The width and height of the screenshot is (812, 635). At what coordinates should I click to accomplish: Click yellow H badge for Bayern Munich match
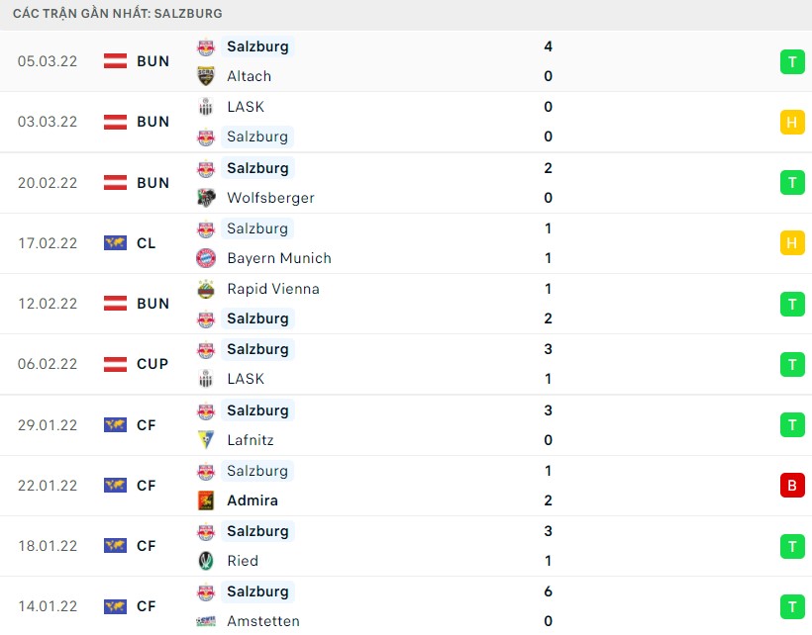point(792,243)
